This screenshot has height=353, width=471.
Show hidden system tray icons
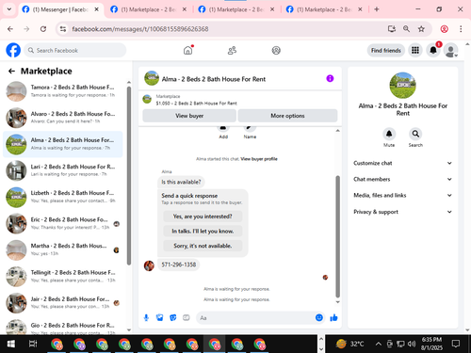(379, 344)
